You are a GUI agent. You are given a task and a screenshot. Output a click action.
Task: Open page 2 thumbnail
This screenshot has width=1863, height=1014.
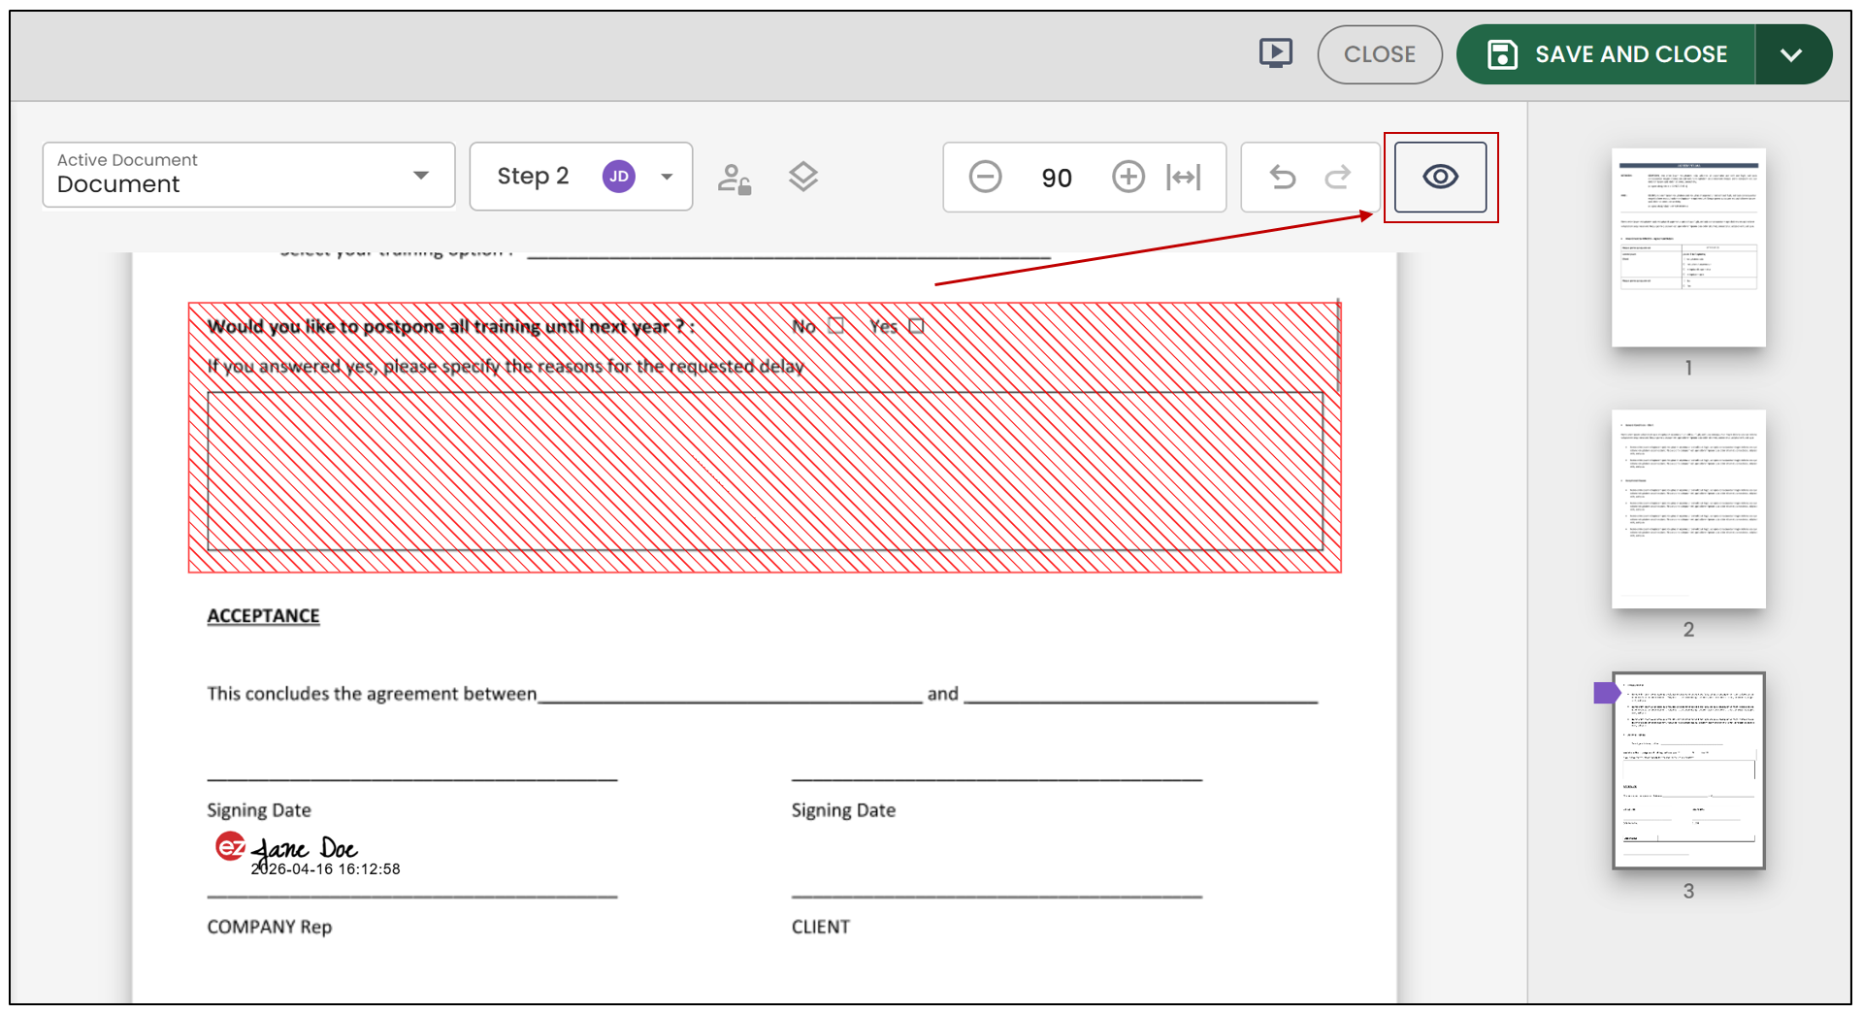point(1688,509)
